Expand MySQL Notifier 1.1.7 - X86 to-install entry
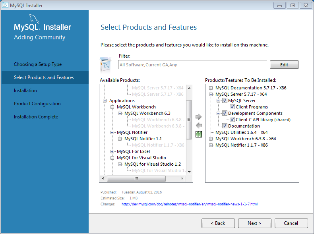The image size is (314, 234). (x=211, y=145)
